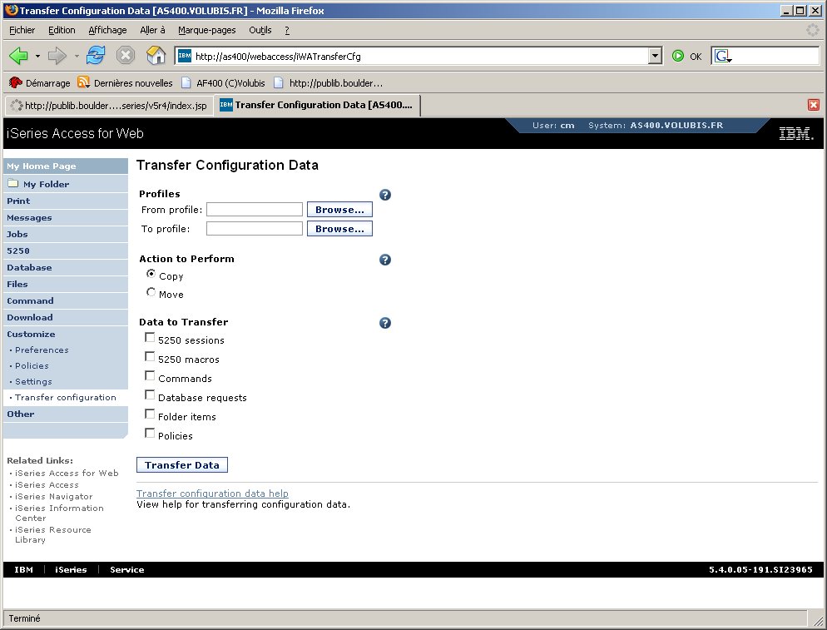Image resolution: width=827 pixels, height=630 pixels.
Task: Open the iSeries Information Center link
Action: [59, 513]
